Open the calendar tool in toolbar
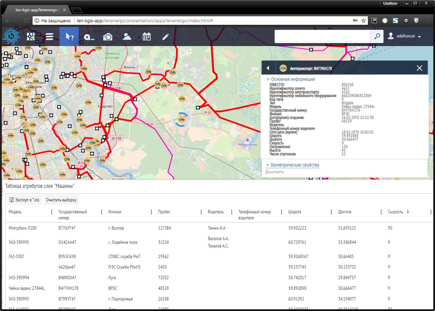This screenshot has width=435, height=311. 146,37
